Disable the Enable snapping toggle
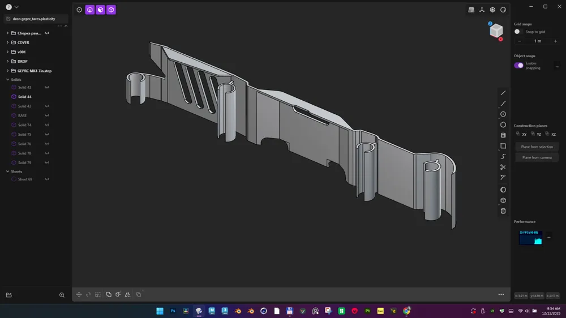566x318 pixels. tap(518, 65)
